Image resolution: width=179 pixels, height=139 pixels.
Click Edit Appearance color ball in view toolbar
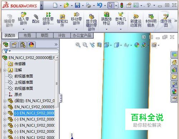(x=137, y=45)
